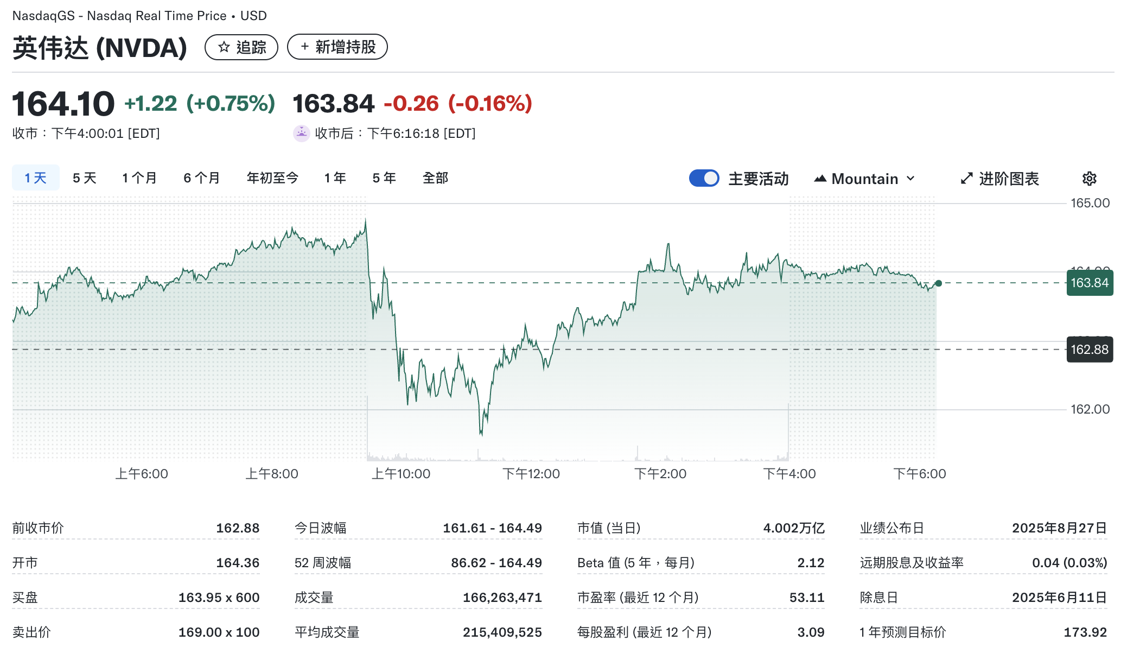This screenshot has width=1121, height=647.
Task: Click the Mountain chart type icon
Action: coord(820,179)
